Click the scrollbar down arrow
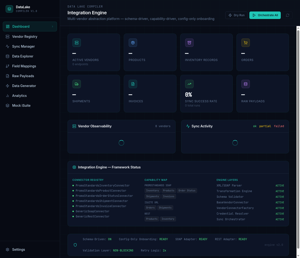300x258 pixels. click(x=298, y=256)
